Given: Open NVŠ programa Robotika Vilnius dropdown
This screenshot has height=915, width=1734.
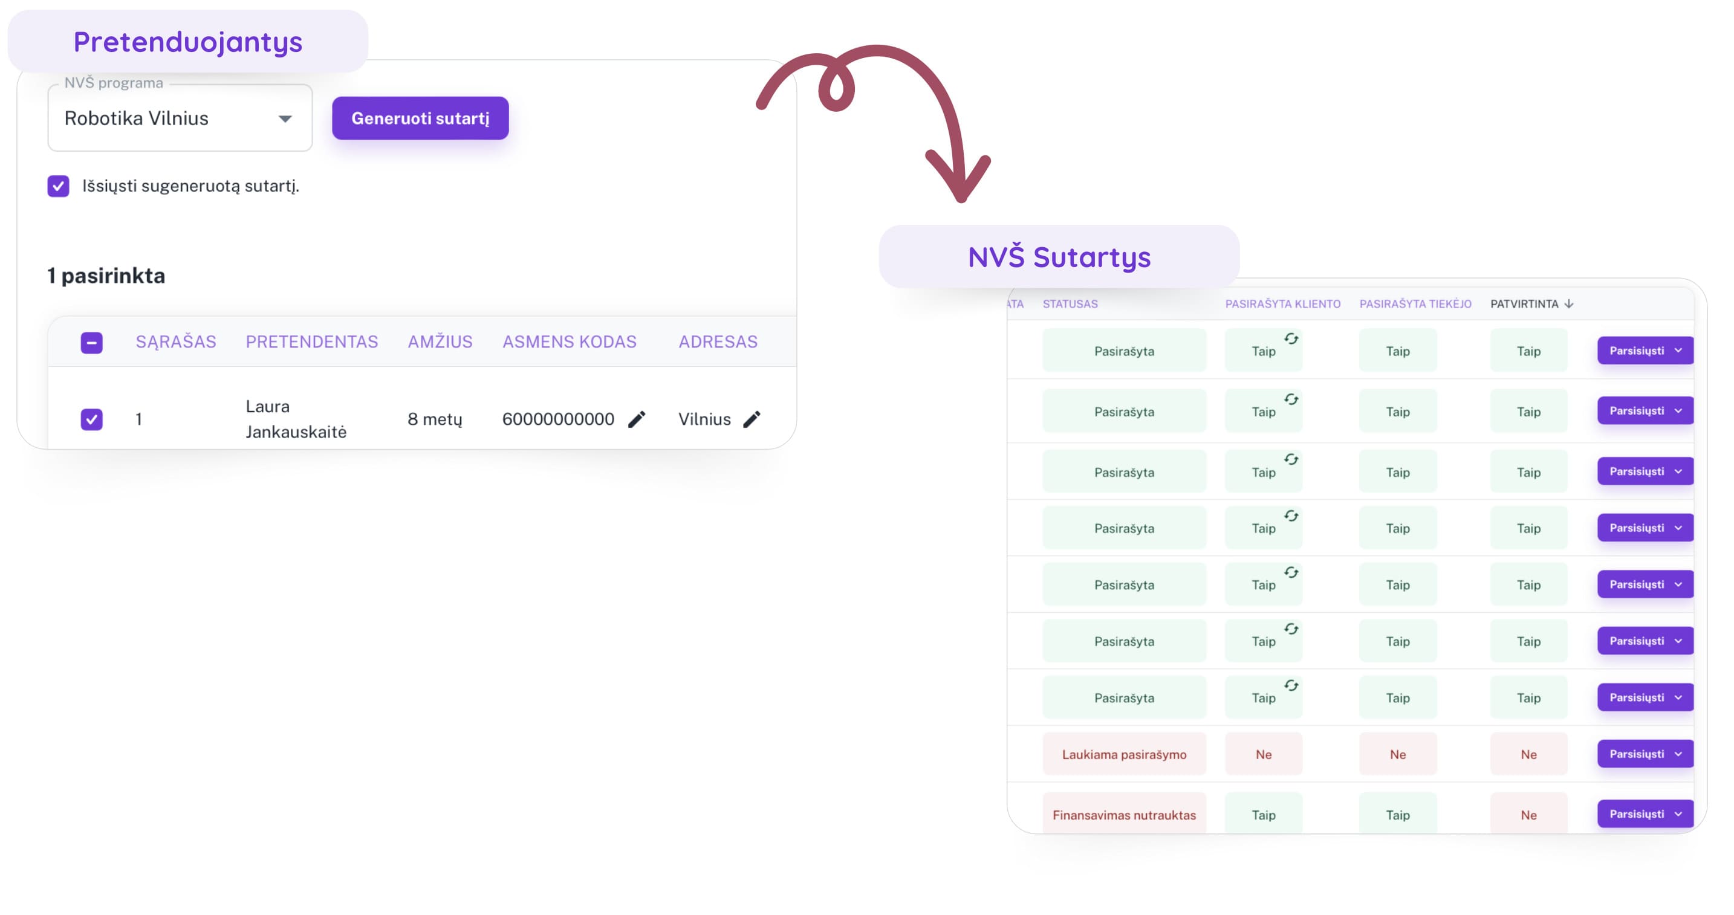Looking at the screenshot, I should pyautogui.click(x=180, y=118).
